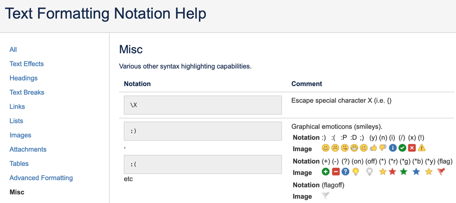Click the \X notation code box
456x203 pixels.
tap(203, 105)
